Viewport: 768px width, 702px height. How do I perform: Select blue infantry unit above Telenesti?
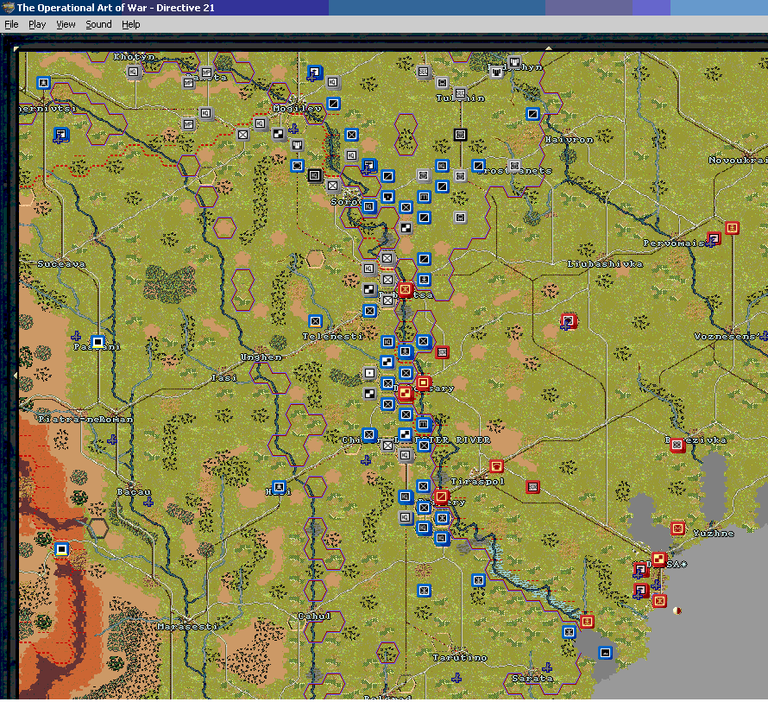316,321
